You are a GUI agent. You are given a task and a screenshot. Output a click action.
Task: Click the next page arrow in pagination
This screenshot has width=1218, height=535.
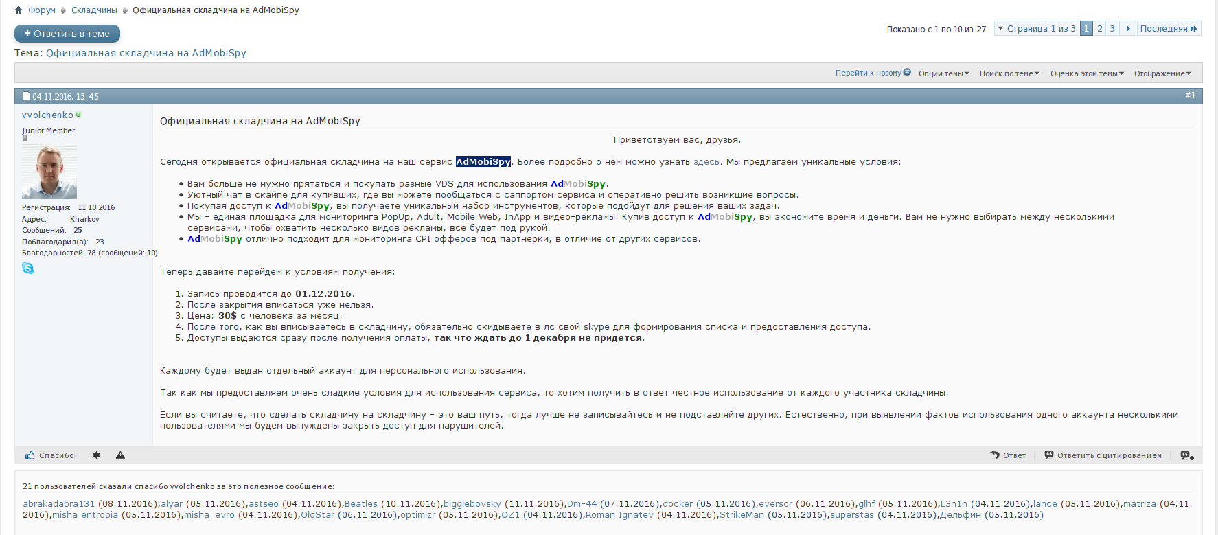click(1128, 28)
